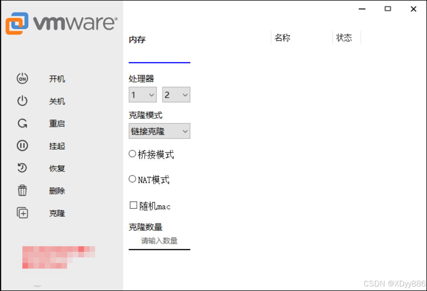Expand the 克隆模式 clone mode dropdown
Viewport: 427px width, 291px height.
[x=159, y=131]
